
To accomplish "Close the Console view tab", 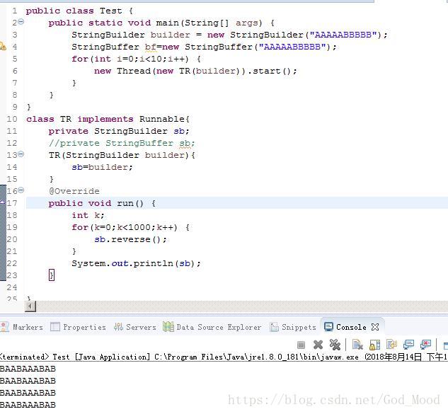I will pyautogui.click(x=375, y=327).
